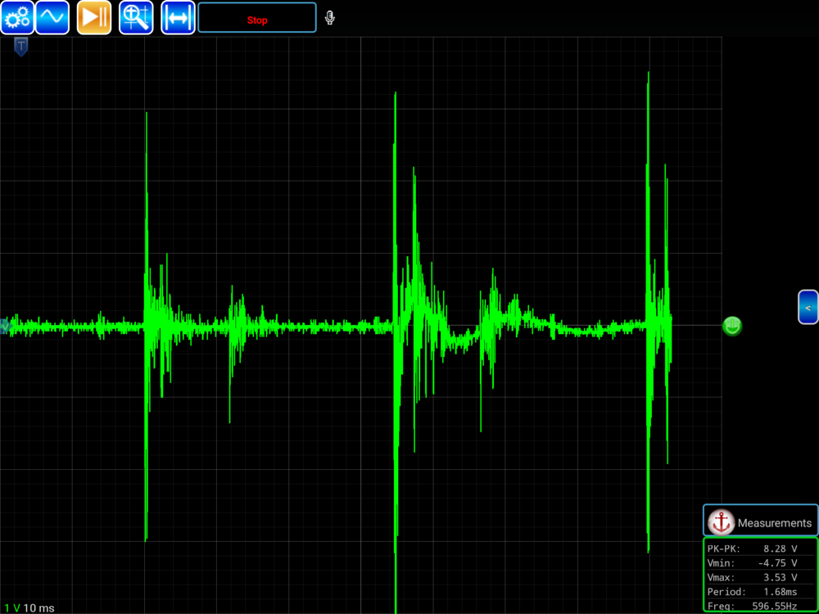Click the V level marker at left edge
The image size is (819, 614).
pyautogui.click(x=4, y=326)
